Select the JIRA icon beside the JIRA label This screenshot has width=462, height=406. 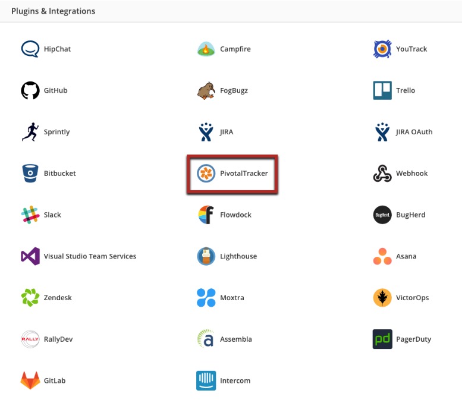(x=206, y=132)
